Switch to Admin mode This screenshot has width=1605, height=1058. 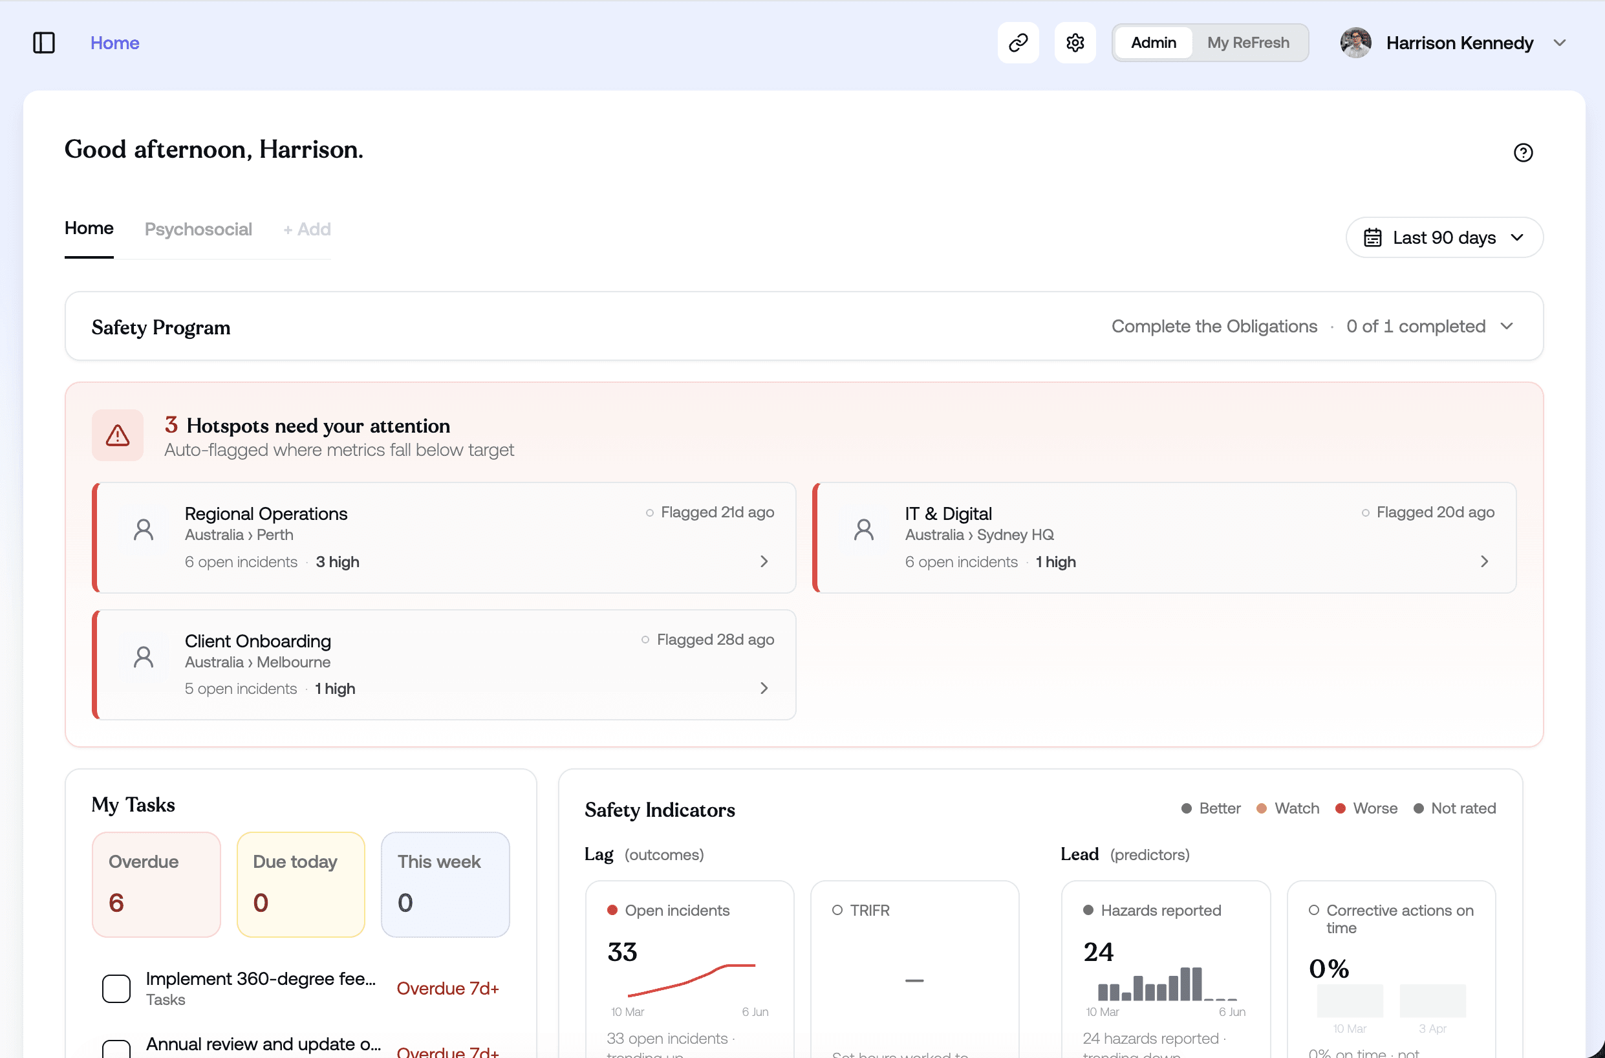[x=1153, y=43]
